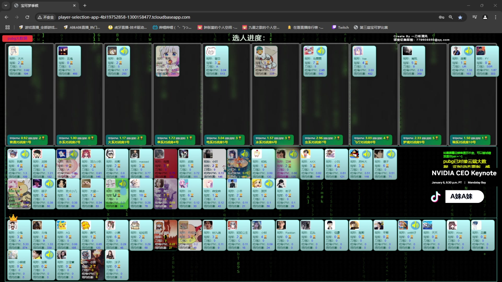This screenshot has height=282, width=502.
Task: Click speaker icon in 火系对战房3号 column
Action: (124, 51)
